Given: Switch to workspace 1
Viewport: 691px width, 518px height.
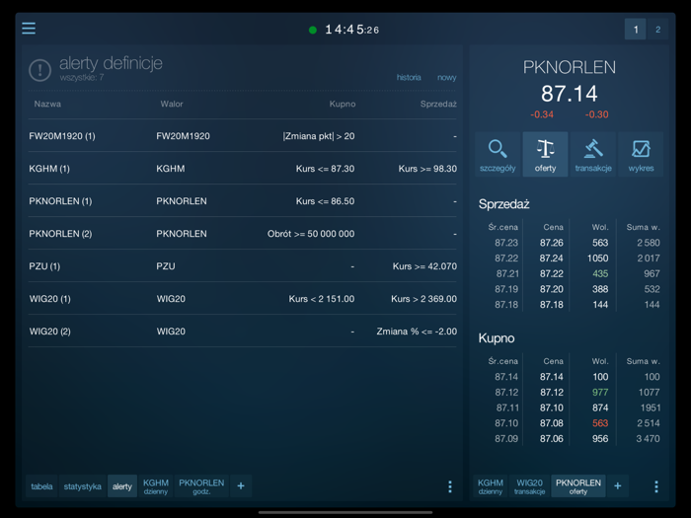Looking at the screenshot, I should click(x=636, y=30).
